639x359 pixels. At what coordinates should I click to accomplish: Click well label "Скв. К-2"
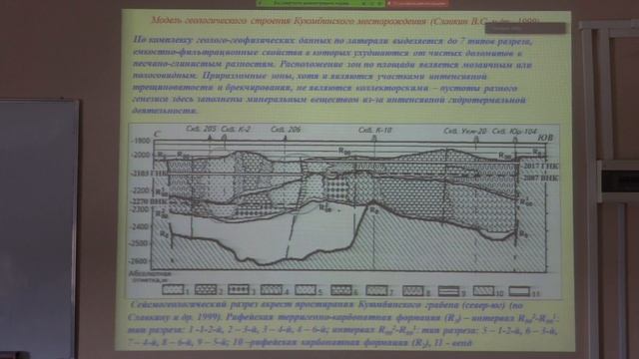click(236, 129)
